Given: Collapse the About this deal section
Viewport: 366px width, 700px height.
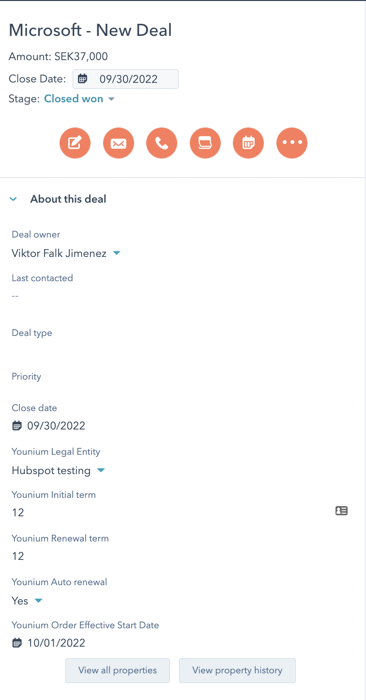Looking at the screenshot, I should click(x=14, y=199).
